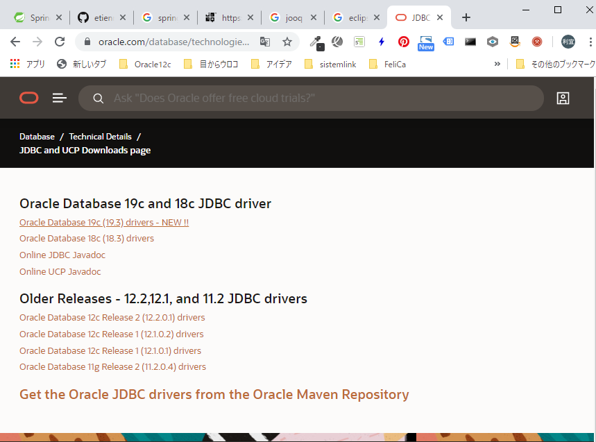596x442 pixels.
Task: Click the gray eye extension icon
Action: tap(493, 42)
